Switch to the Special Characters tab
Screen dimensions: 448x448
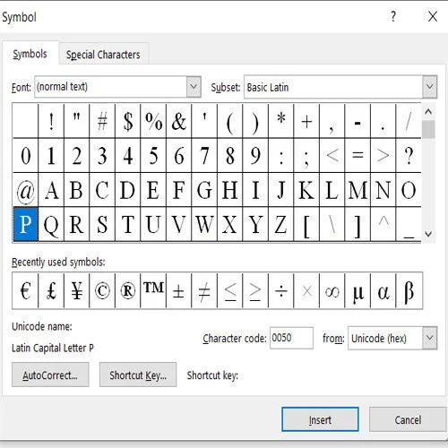coord(103,55)
